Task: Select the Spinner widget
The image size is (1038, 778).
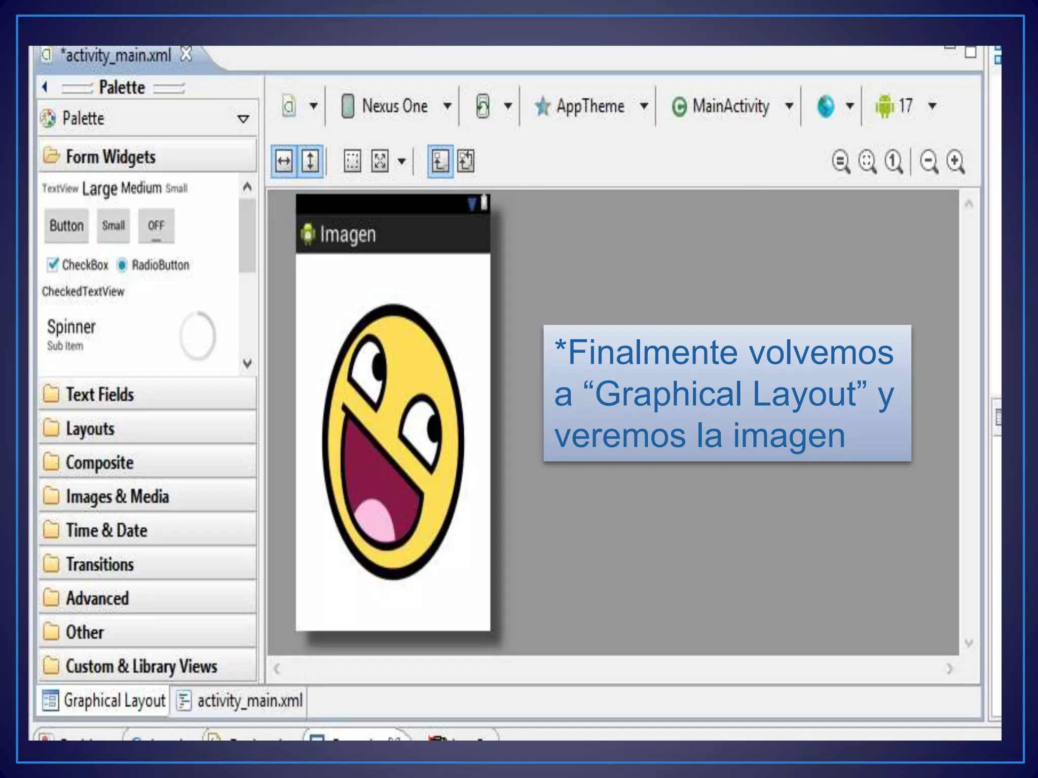Action: click(71, 334)
